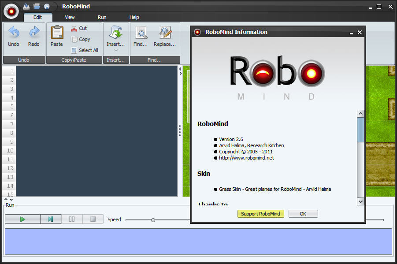Paste clipboard contents with Paste icon
The height and width of the screenshot is (264, 397).
[x=57, y=36]
